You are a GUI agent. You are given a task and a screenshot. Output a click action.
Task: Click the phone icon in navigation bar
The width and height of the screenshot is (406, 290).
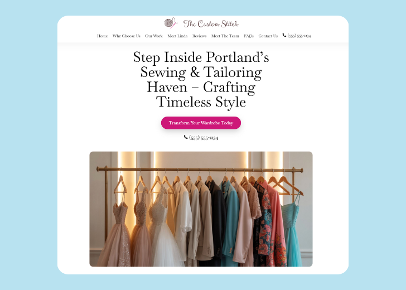(x=284, y=35)
